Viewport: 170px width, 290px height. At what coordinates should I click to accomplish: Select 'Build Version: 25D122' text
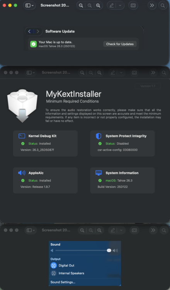[112, 187]
